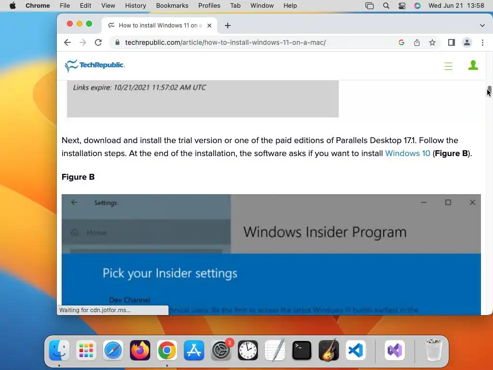The image size is (493, 370).
Task: Close the How to install Windows 11 tab
Action: [x=209, y=26]
